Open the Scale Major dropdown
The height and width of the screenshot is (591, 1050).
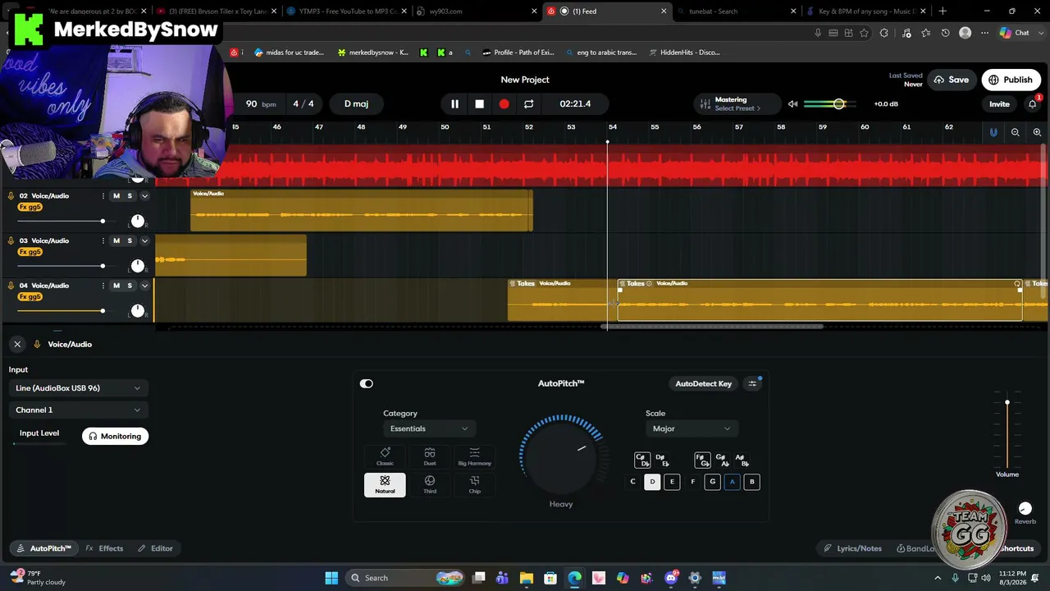tap(692, 428)
